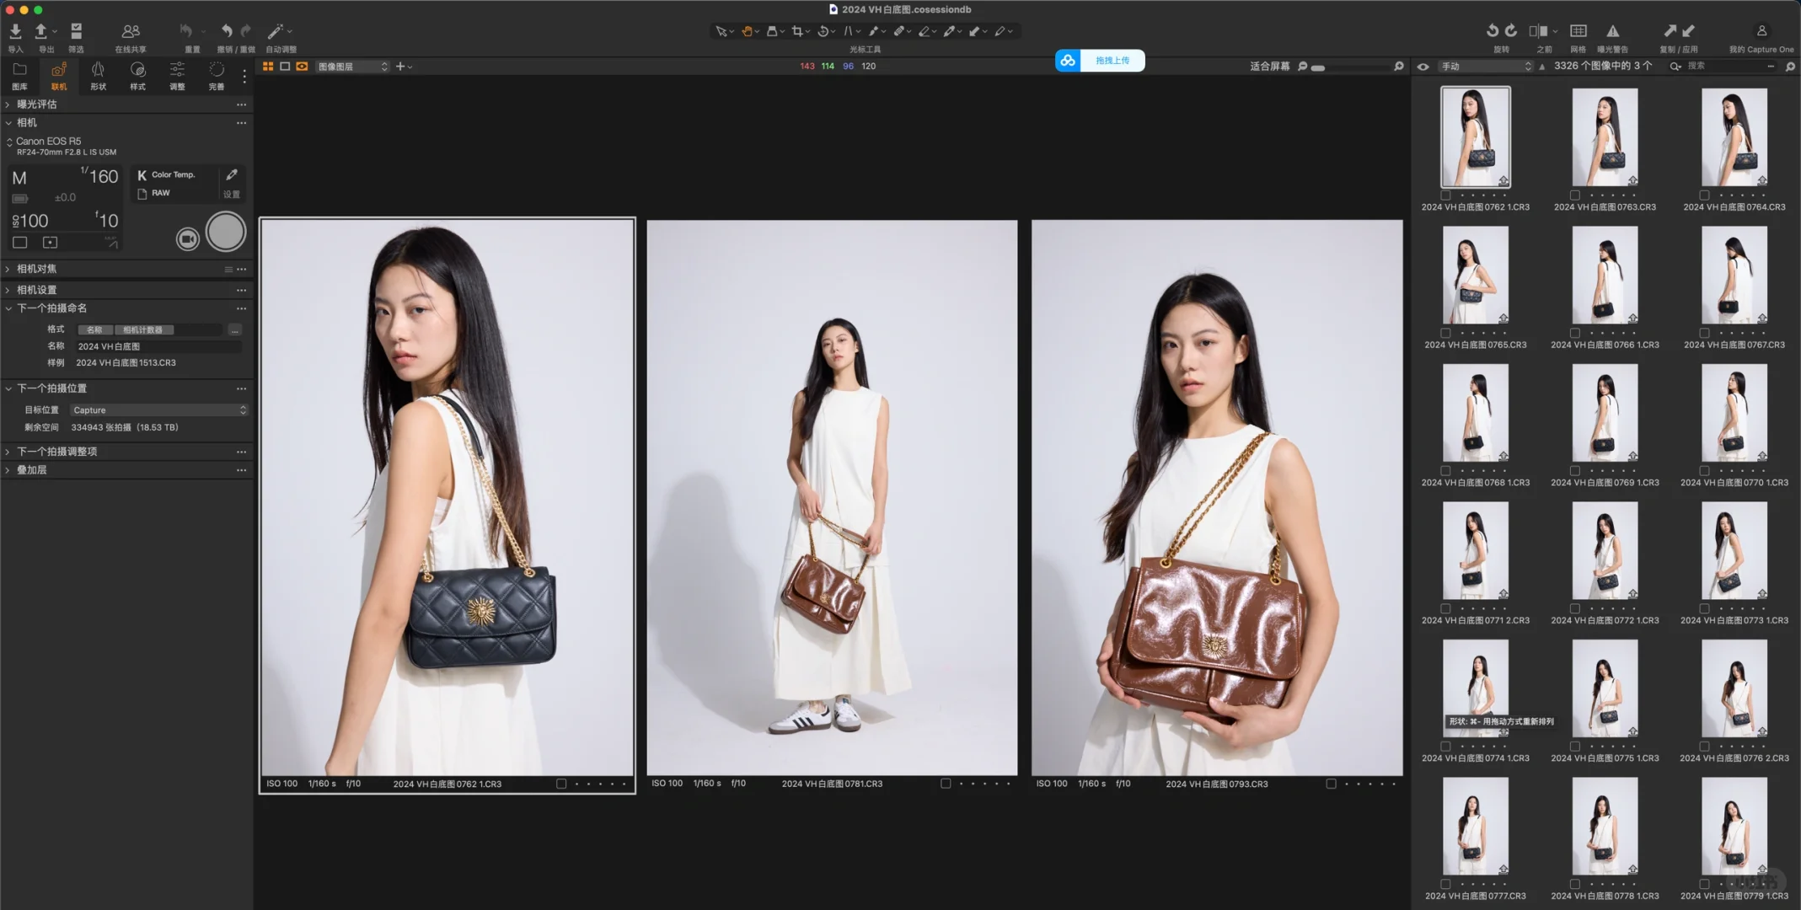
Task: Select the hand pan tool
Action: [x=747, y=31]
